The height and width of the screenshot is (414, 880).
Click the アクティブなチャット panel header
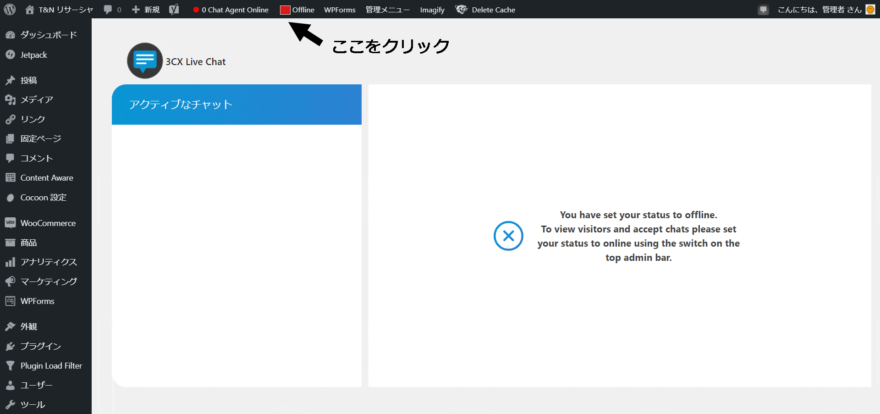[x=236, y=105]
